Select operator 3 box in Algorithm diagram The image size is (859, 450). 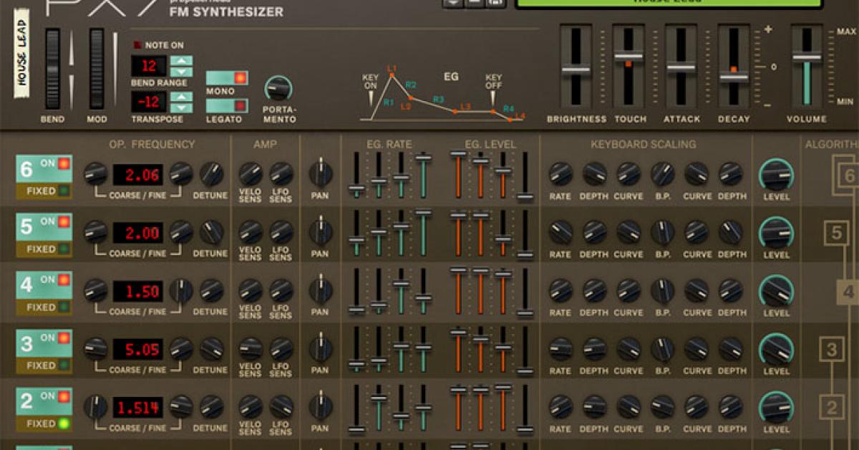[x=831, y=350]
